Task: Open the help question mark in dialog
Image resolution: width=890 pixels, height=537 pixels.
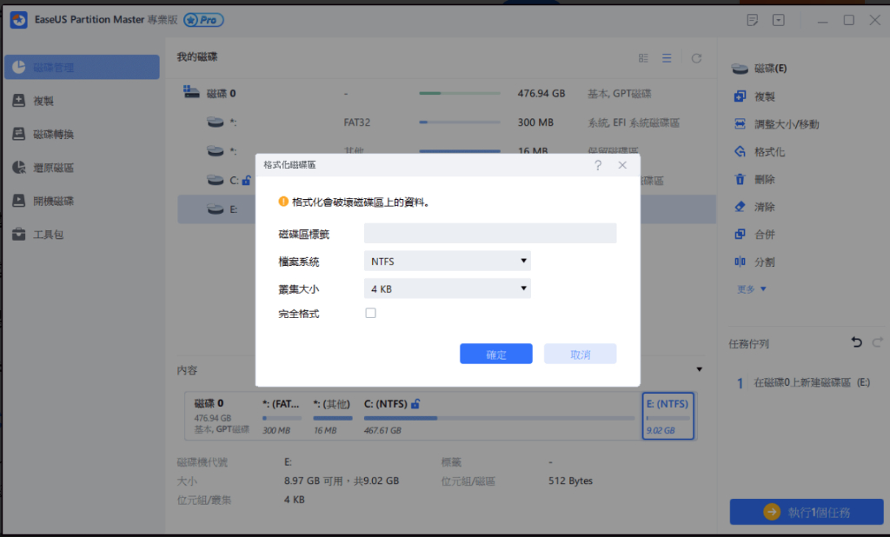Action: tap(598, 165)
